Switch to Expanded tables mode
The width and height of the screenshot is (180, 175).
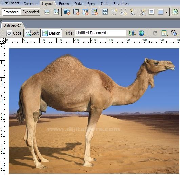tap(31, 12)
